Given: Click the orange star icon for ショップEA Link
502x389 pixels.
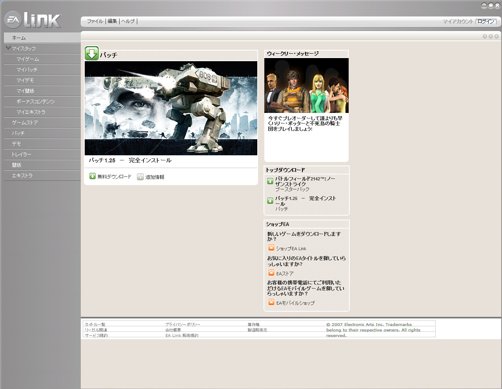Looking at the screenshot, I should 271,248.
